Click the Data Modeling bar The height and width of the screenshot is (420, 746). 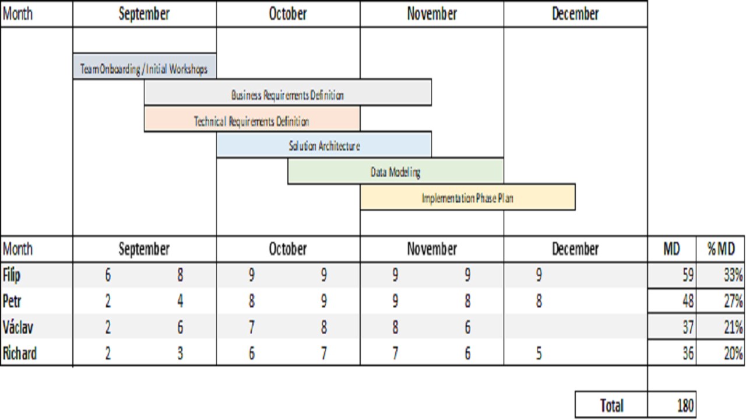coord(395,171)
